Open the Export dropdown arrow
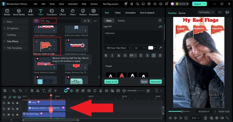Viewport: 233px width, 122px height. [204, 4]
